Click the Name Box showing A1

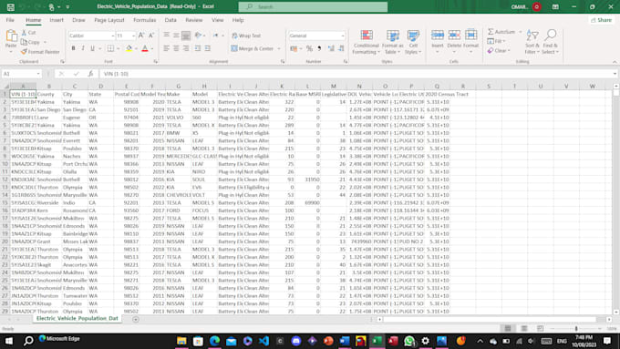(21, 74)
